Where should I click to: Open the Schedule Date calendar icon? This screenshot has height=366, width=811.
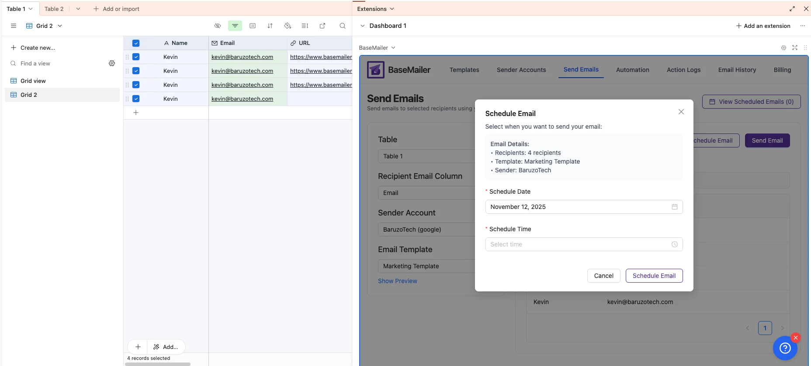pos(675,207)
